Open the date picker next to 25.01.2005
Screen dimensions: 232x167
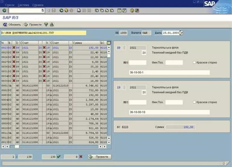coord(182,33)
